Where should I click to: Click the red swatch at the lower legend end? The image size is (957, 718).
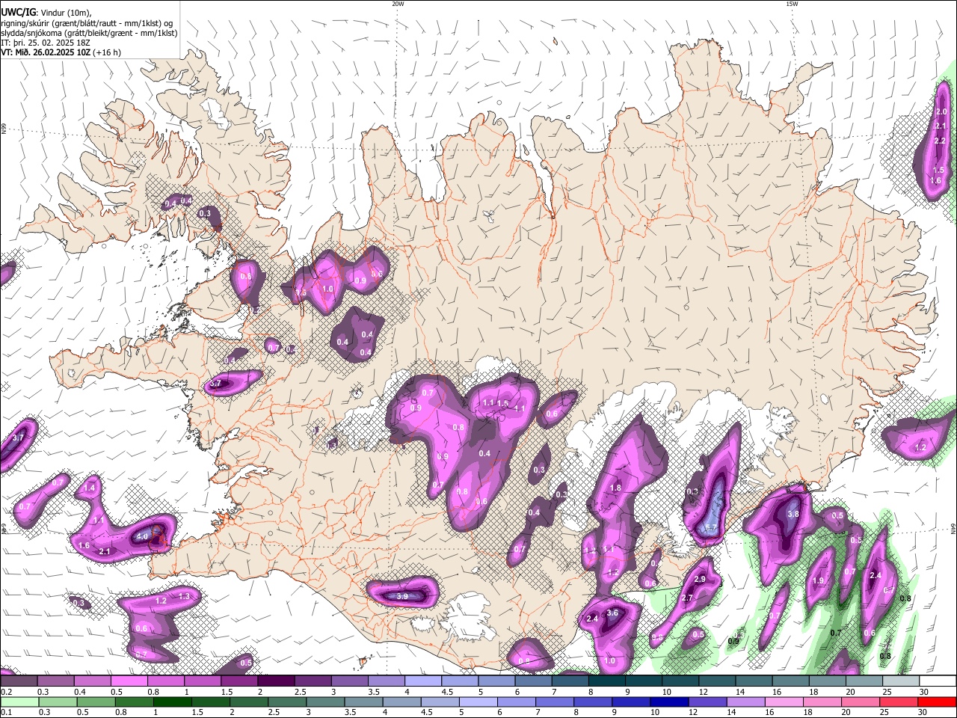[x=938, y=702]
